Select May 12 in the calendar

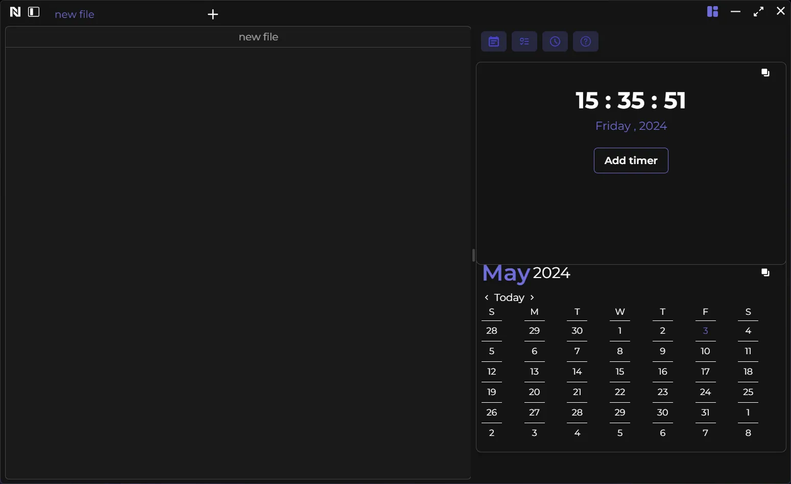[492, 372]
